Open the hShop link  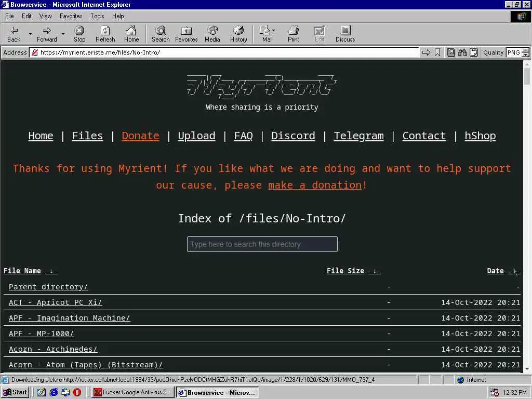point(480,136)
